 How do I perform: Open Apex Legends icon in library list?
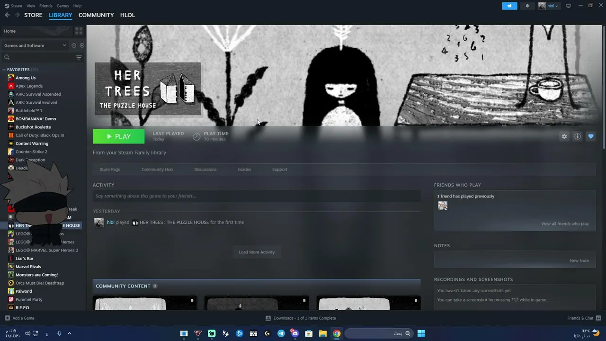11,86
